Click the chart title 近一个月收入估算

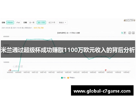73,33
